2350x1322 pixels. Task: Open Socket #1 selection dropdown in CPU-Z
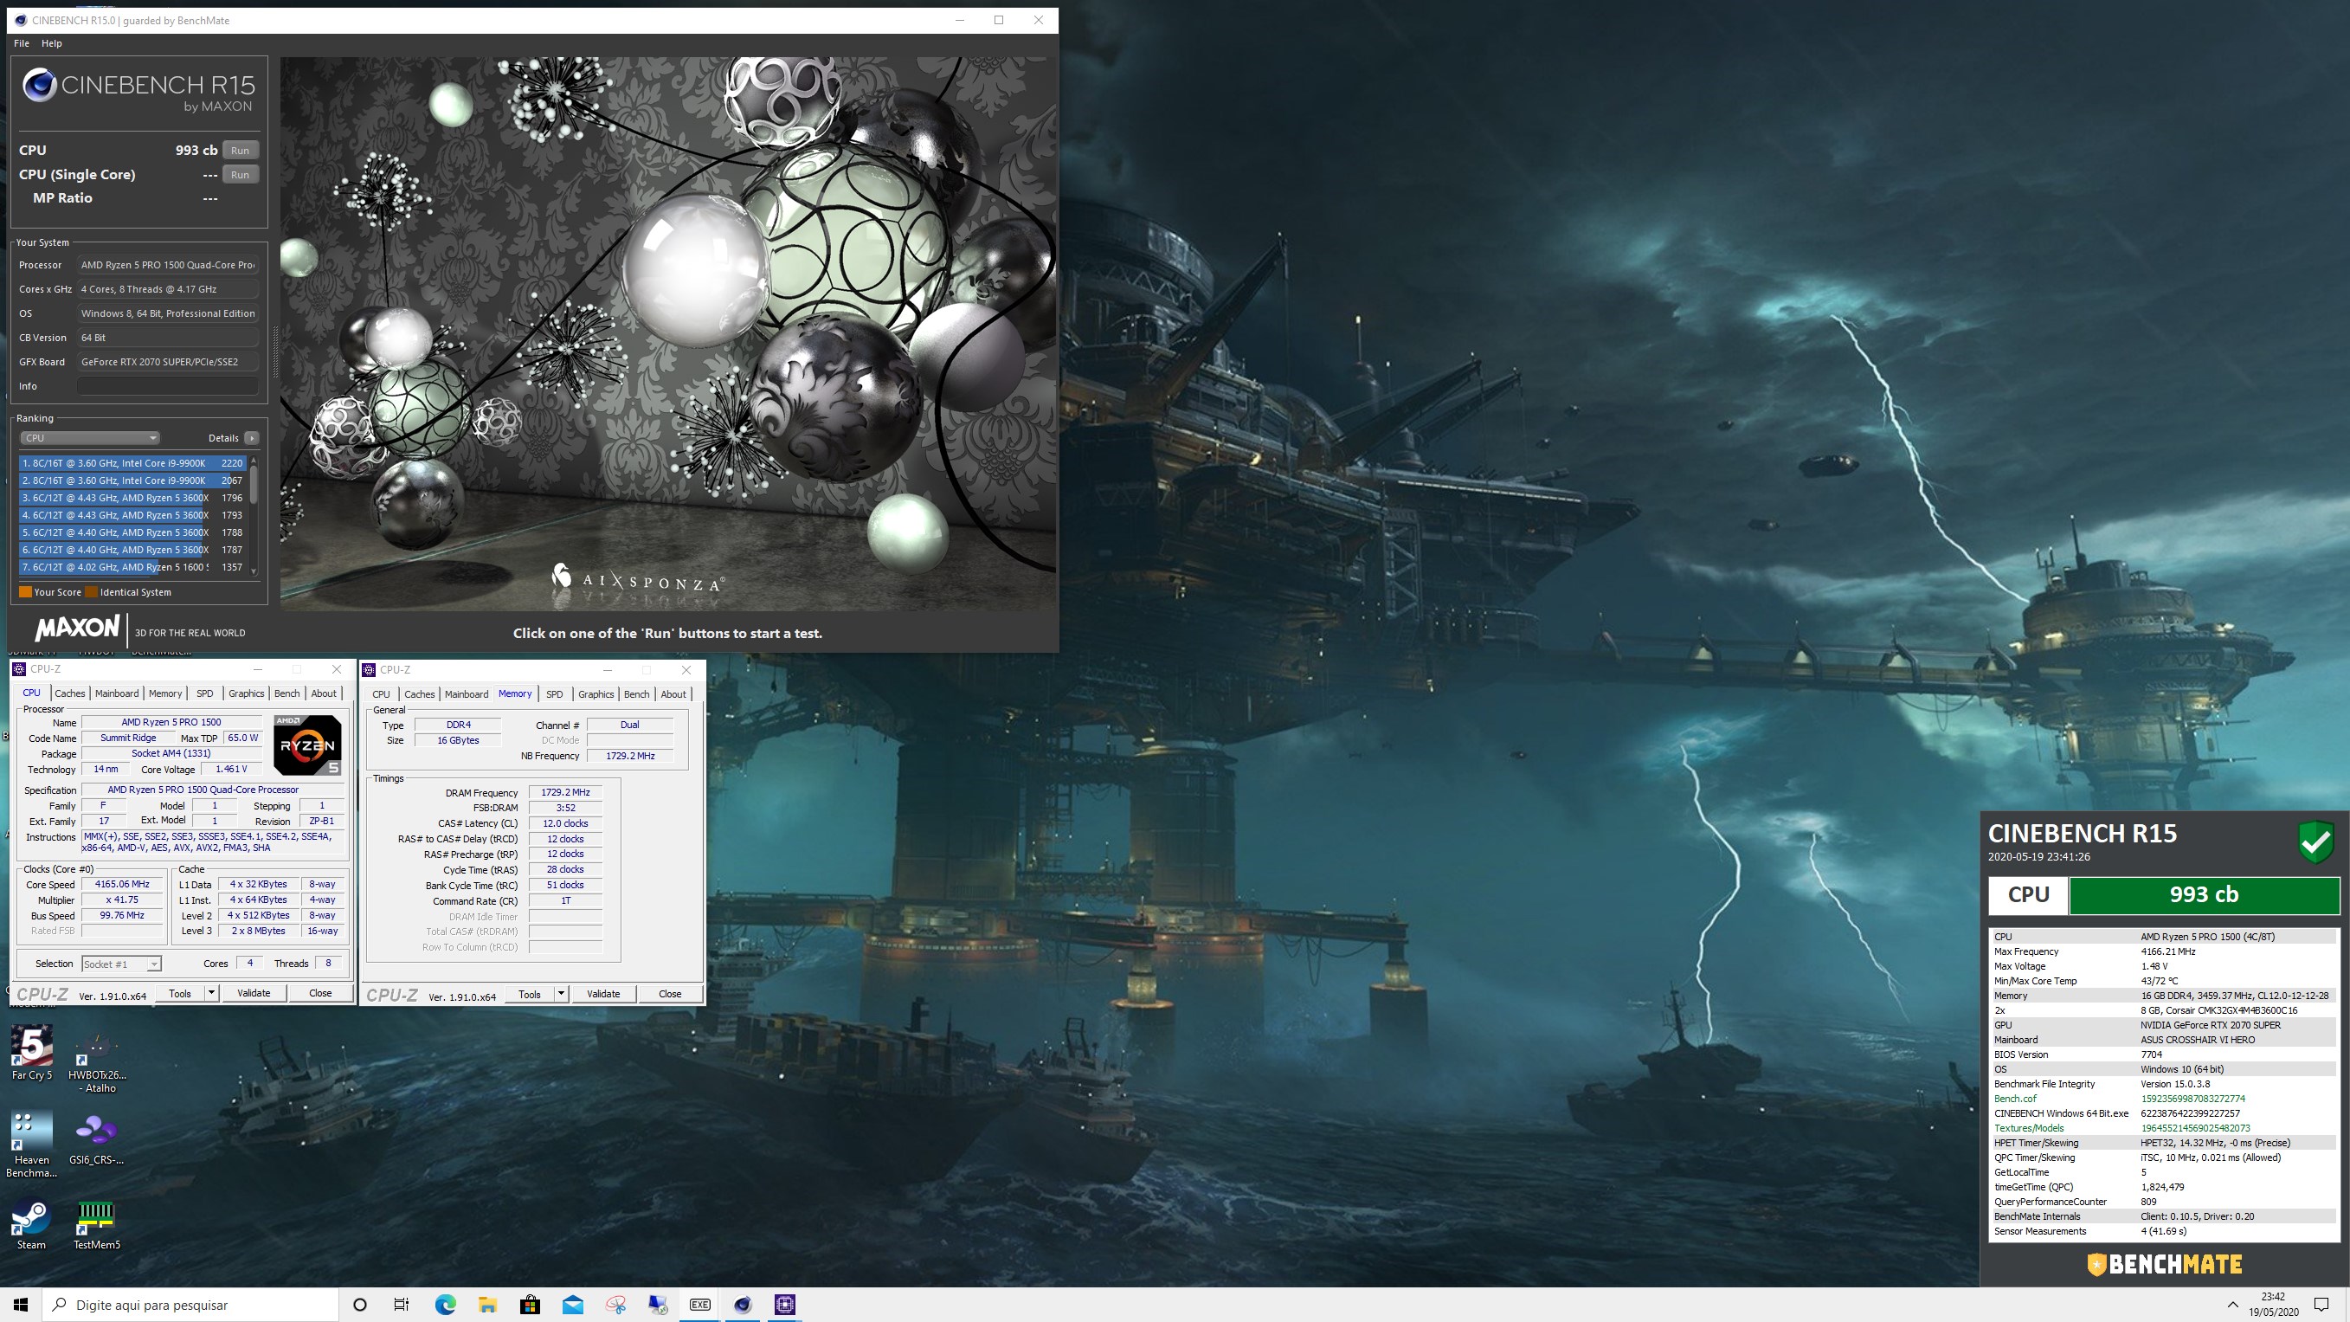click(x=121, y=964)
